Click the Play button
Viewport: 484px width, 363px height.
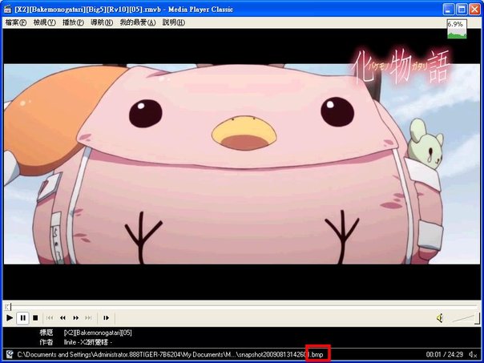(10, 317)
